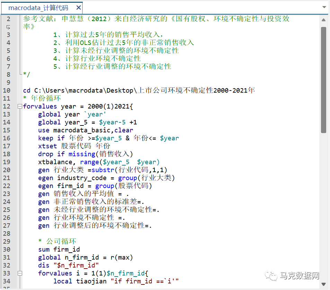Click 'global n_firm_id = r(max)' line
Screen dimensions: 330x290
pos(86,258)
